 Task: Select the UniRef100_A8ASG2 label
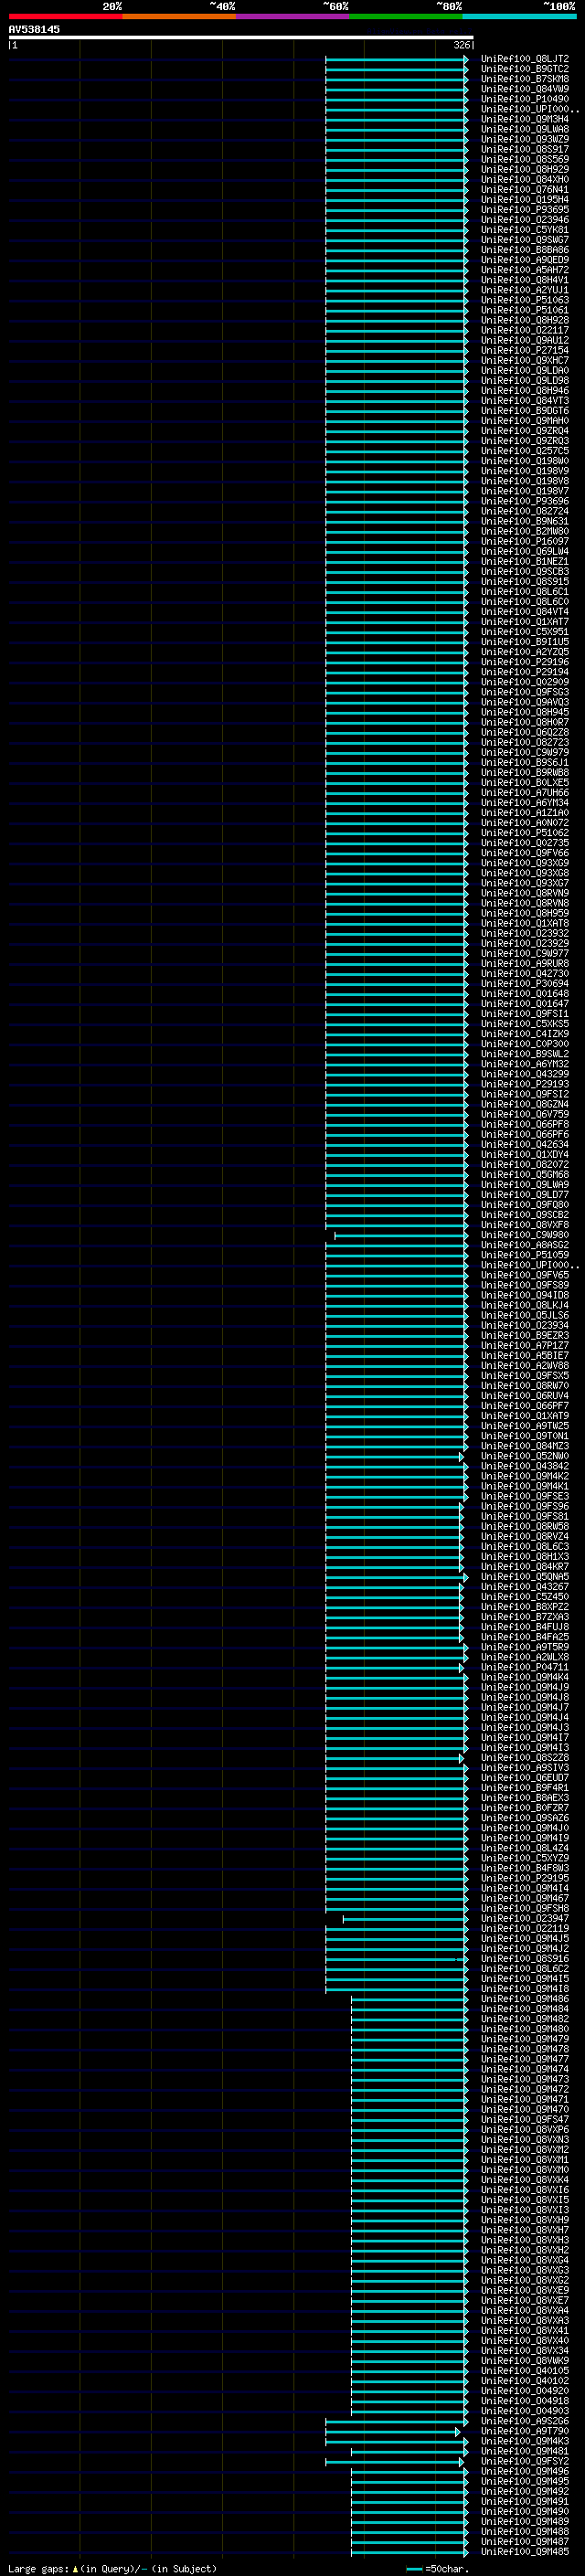[525, 1245]
